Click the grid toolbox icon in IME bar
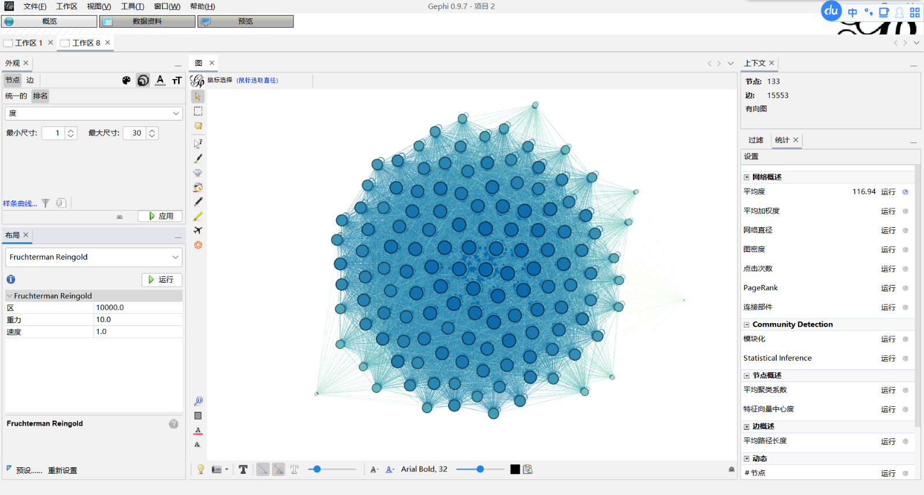Image resolution: width=924 pixels, height=495 pixels. point(915,12)
